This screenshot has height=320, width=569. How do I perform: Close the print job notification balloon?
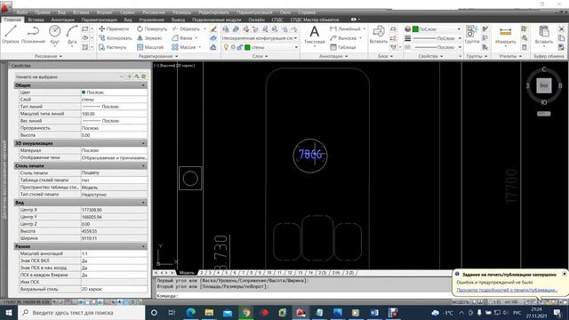pyautogui.click(x=565, y=274)
